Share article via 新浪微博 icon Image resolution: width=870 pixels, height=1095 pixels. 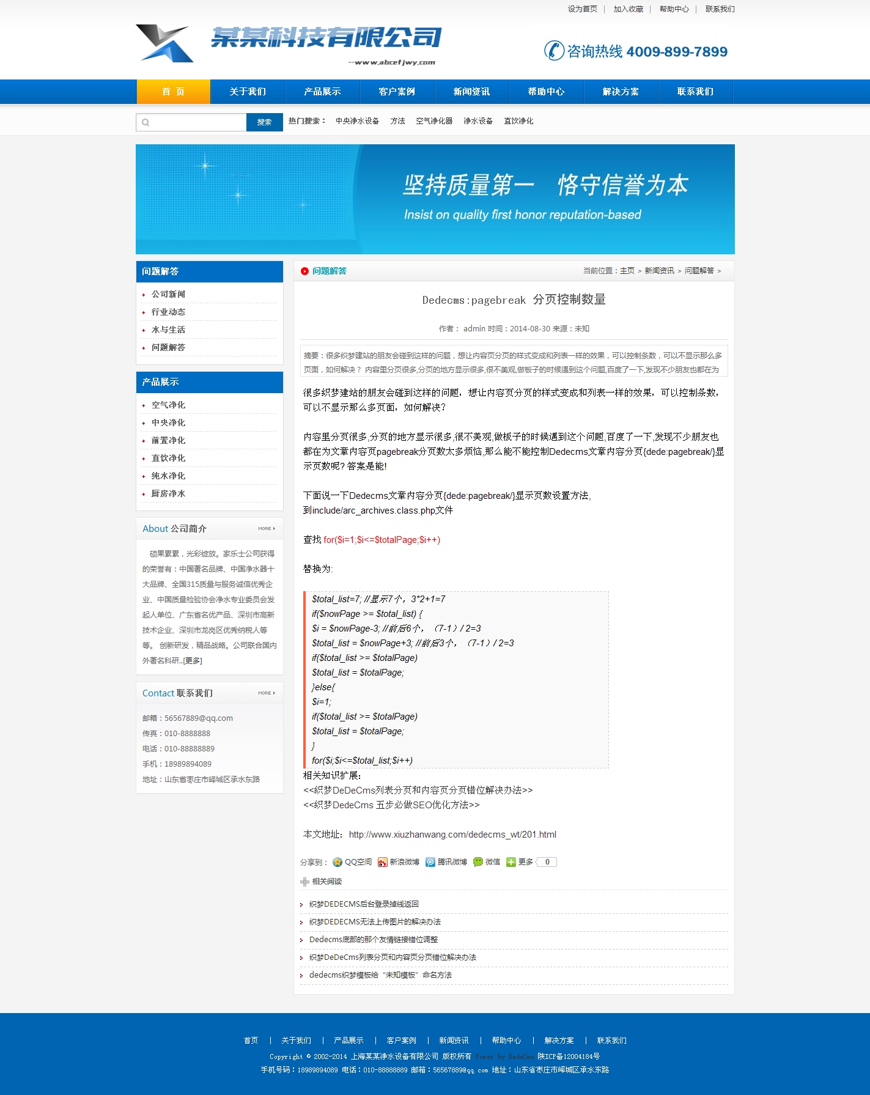(x=383, y=862)
